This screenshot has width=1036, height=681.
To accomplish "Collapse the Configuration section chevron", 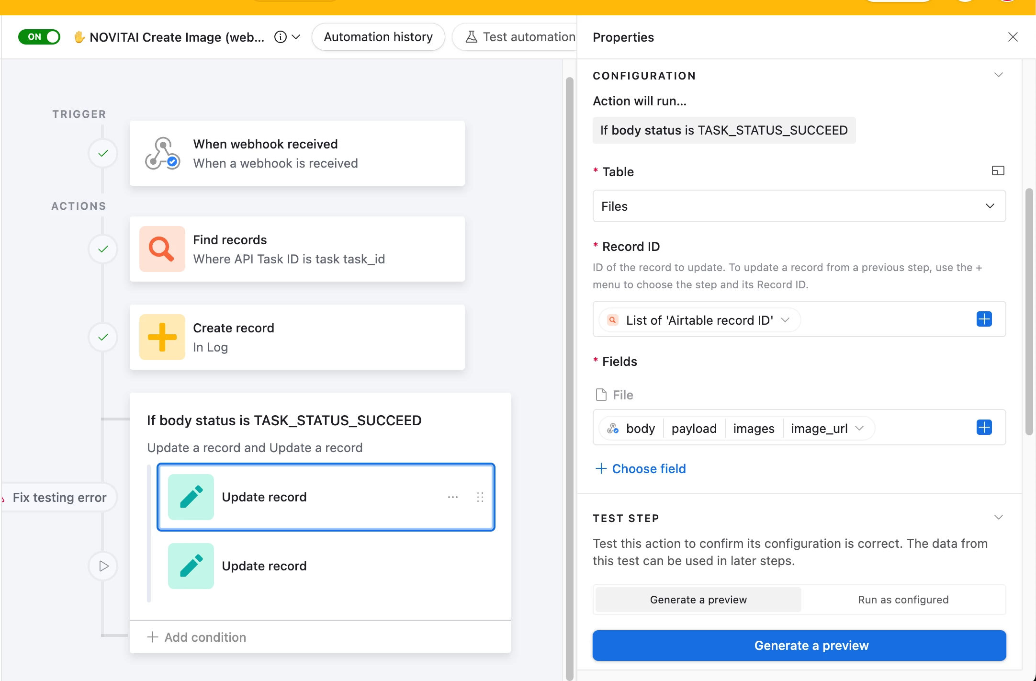I will pos(998,75).
